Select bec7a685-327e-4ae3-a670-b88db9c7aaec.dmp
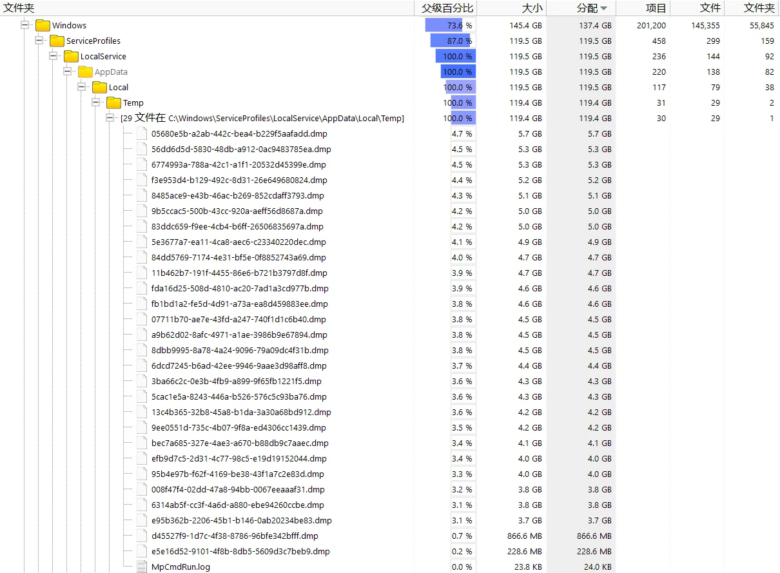The height and width of the screenshot is (573, 780). coord(240,443)
